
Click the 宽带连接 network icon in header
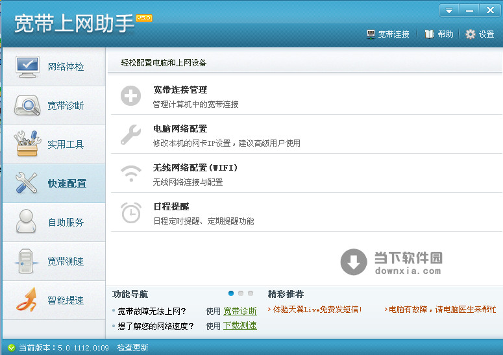[371, 34]
